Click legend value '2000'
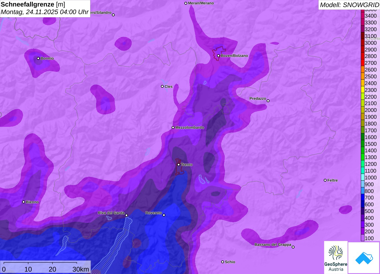Image resolution: width=380 pixels, height=274 pixels. click(370, 110)
